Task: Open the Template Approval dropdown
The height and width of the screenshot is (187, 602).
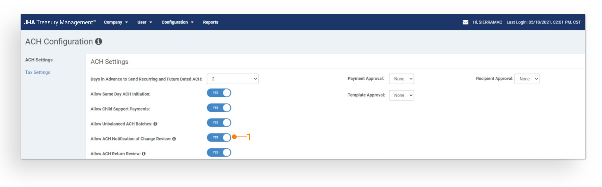Action: tap(401, 95)
